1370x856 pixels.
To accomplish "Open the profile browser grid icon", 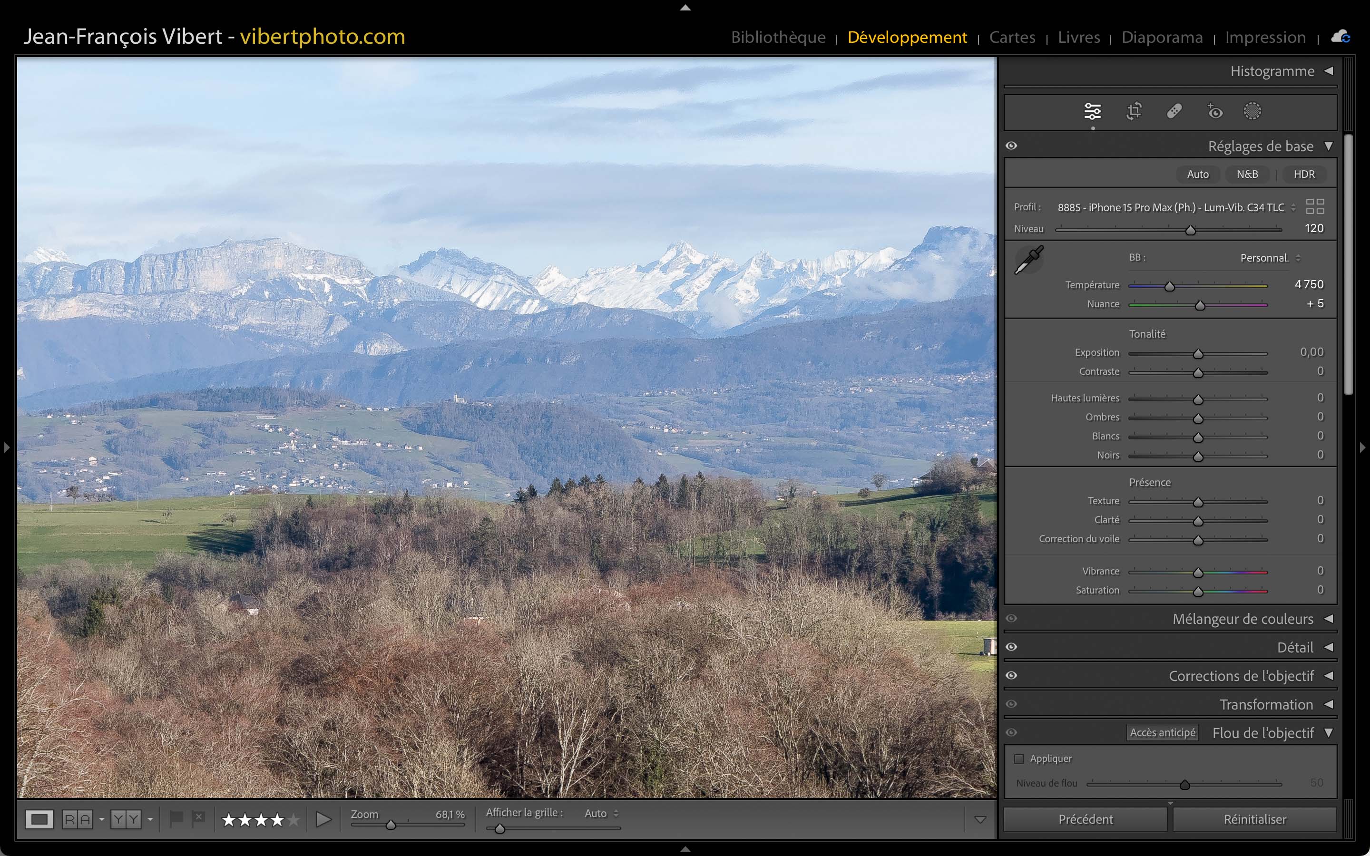I will pyautogui.click(x=1314, y=207).
